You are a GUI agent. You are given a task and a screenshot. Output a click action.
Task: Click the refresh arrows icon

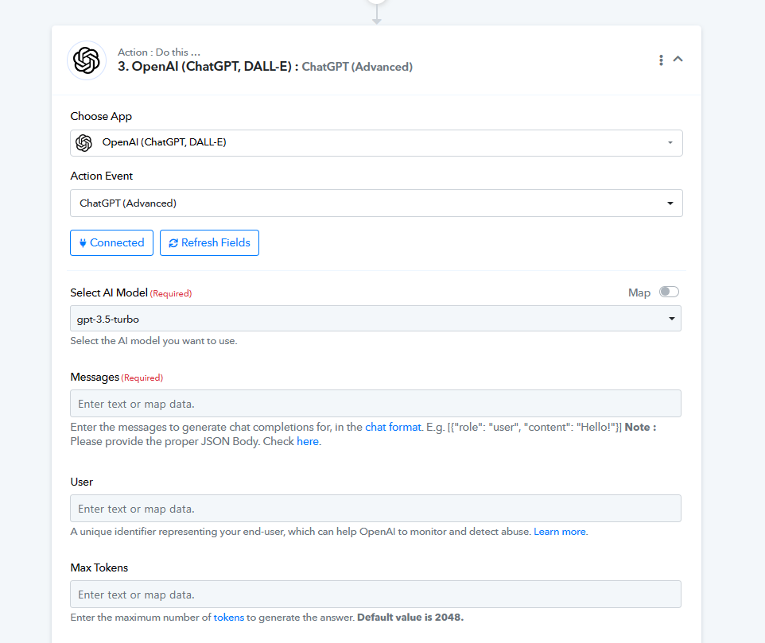click(173, 242)
